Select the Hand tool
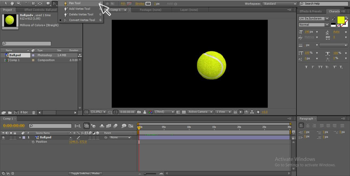 (x=12, y=3)
